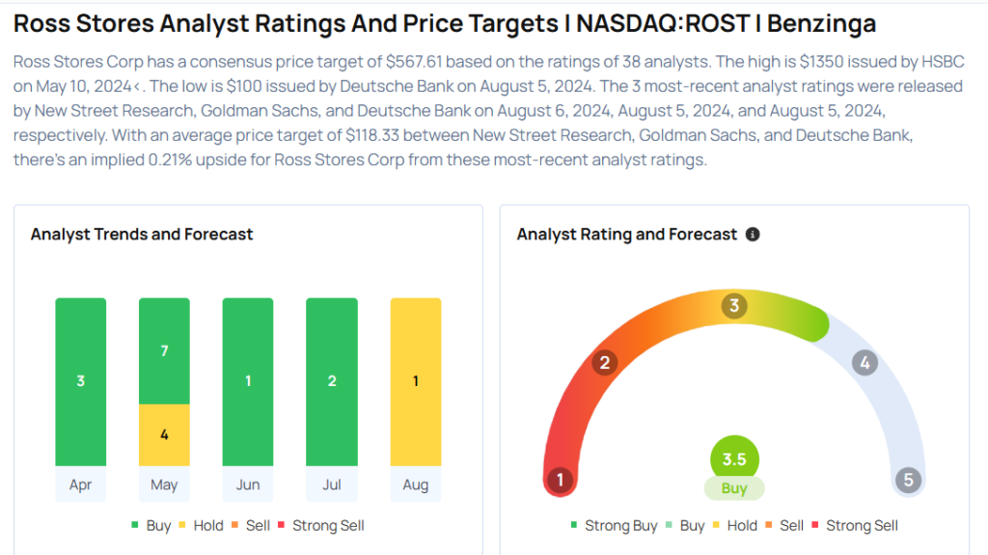Click the Jun month label
Image resolution: width=988 pixels, height=555 pixels.
(248, 485)
